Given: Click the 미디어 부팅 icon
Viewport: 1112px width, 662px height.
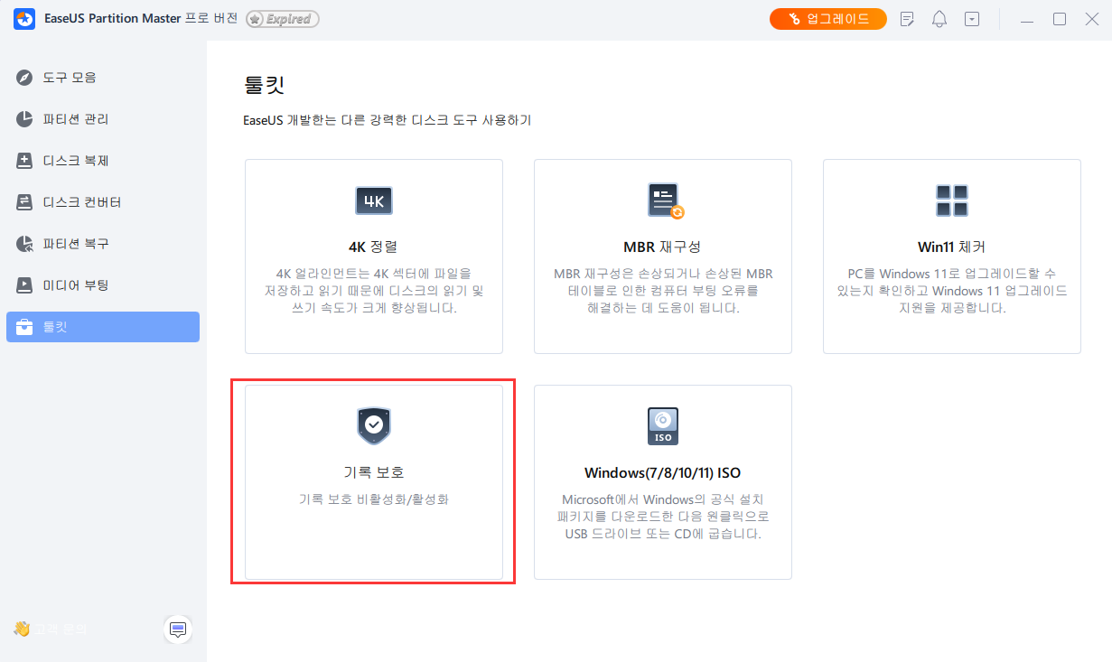Looking at the screenshot, I should click(25, 285).
